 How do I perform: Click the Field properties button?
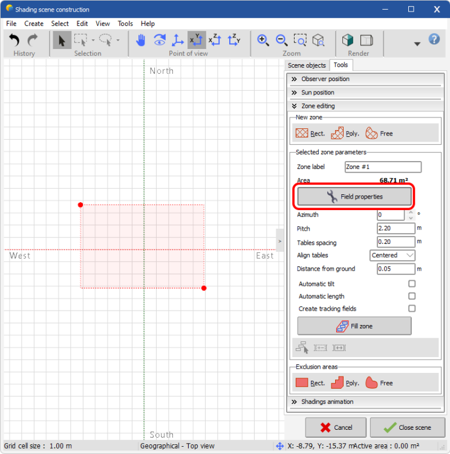pos(354,196)
